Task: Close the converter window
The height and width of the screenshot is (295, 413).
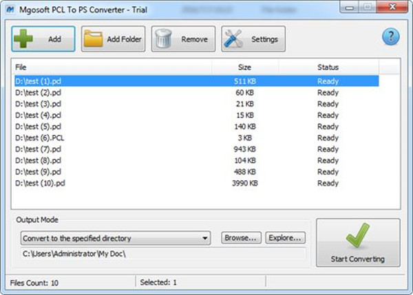Action: [x=392, y=7]
